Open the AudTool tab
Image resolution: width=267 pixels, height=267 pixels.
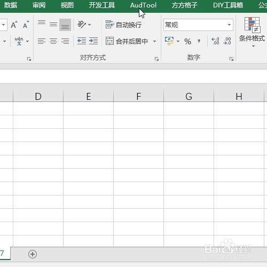tap(143, 5)
